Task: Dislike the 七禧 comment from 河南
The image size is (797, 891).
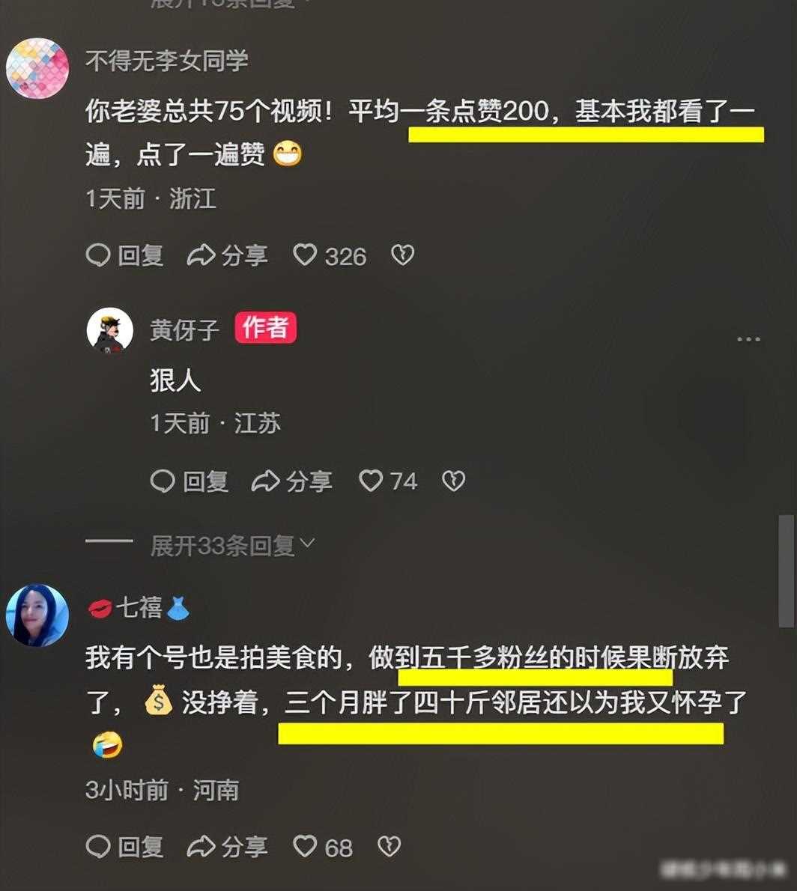Action: [390, 846]
